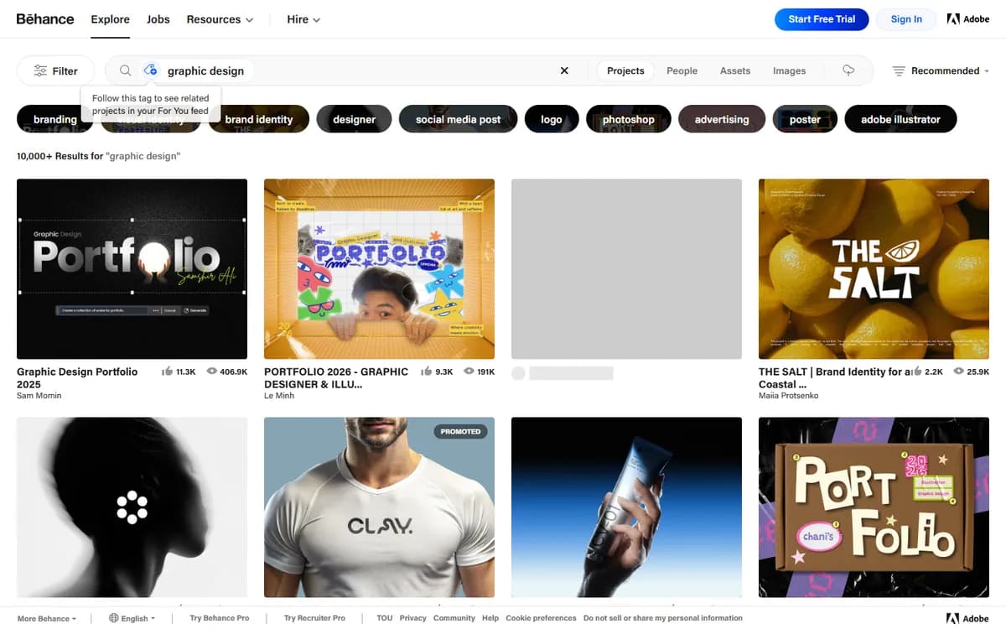Open the Recommended sort dropdown
The image size is (1006, 629).
coord(941,70)
